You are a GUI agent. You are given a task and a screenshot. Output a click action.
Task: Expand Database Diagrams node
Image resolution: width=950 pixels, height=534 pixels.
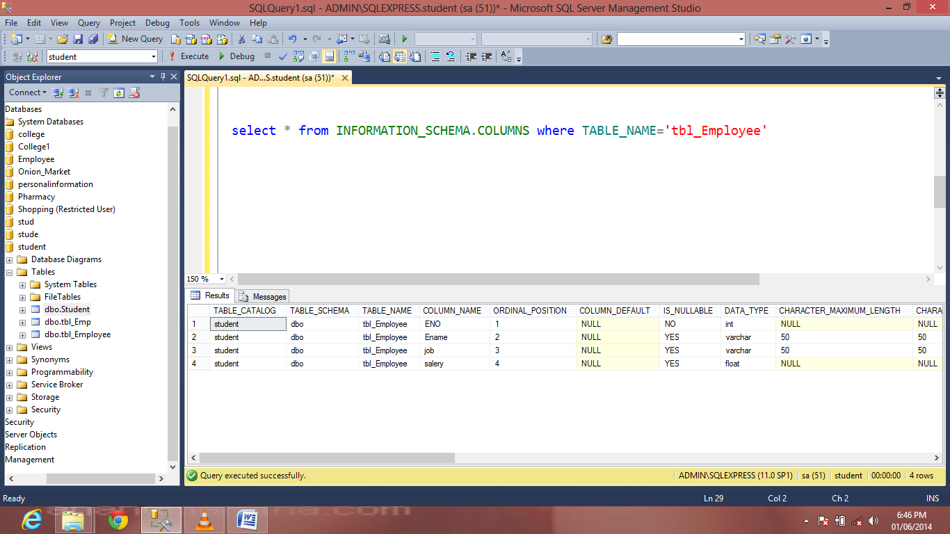pos(10,259)
